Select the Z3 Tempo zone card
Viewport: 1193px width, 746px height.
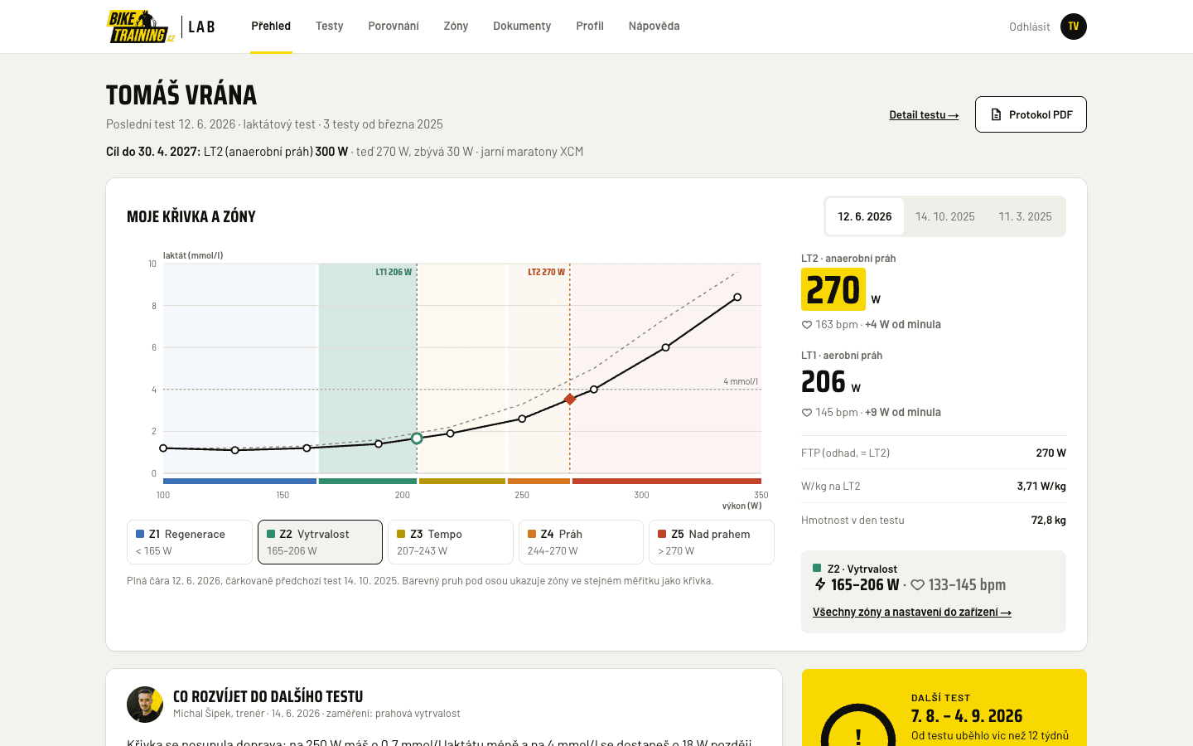[451, 542]
